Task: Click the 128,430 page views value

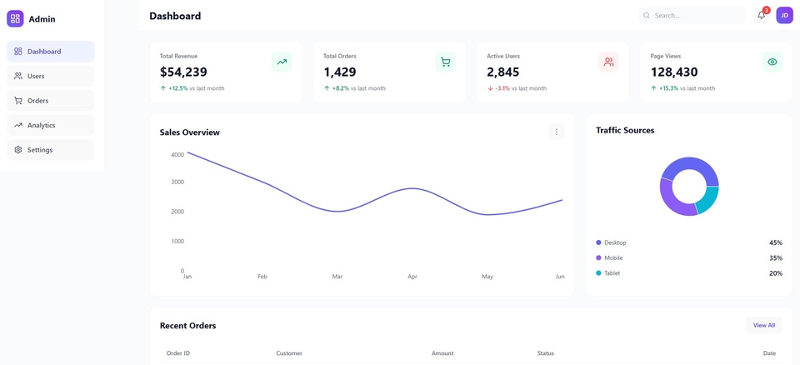Action: (674, 72)
